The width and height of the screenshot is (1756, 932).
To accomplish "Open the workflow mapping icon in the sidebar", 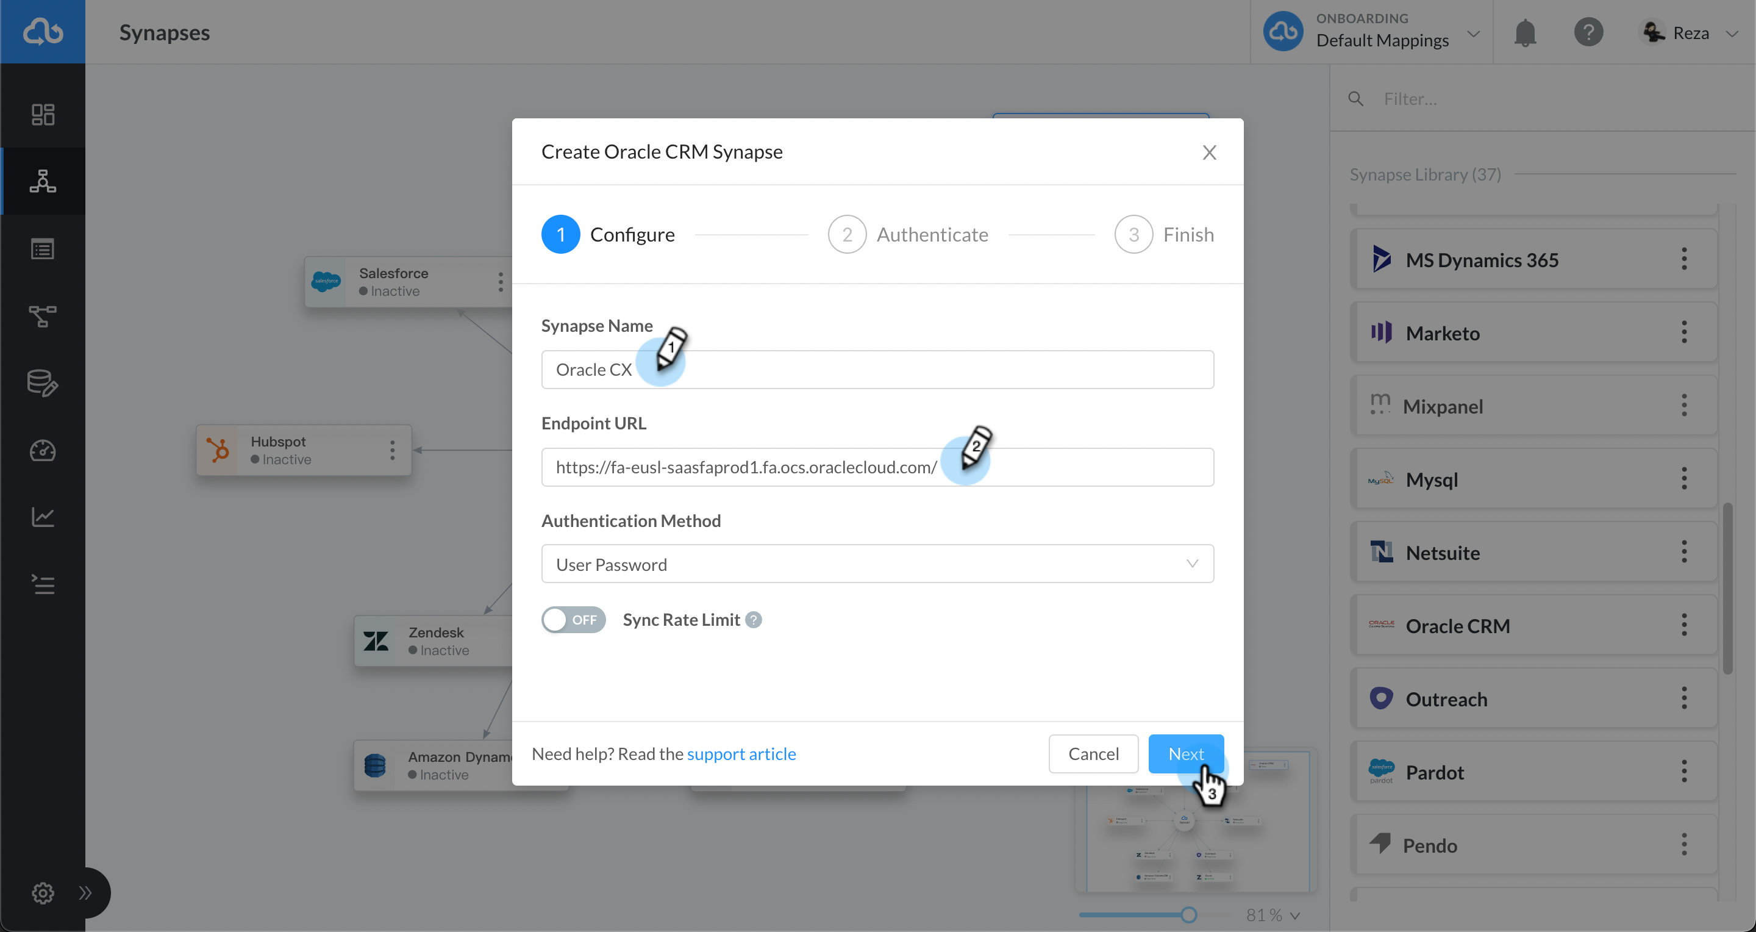I will 43,316.
